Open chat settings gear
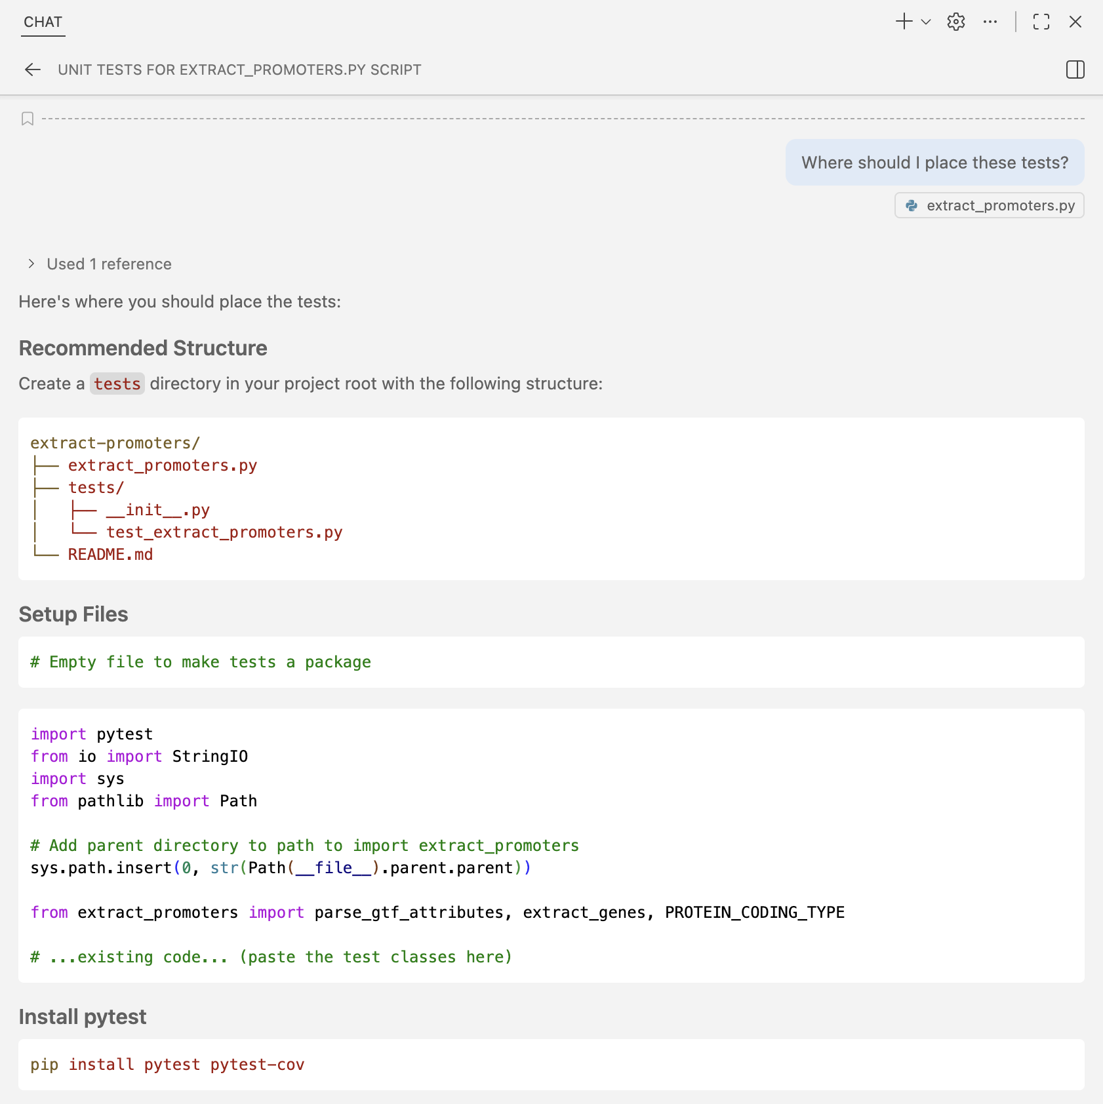This screenshot has width=1103, height=1104. (956, 22)
